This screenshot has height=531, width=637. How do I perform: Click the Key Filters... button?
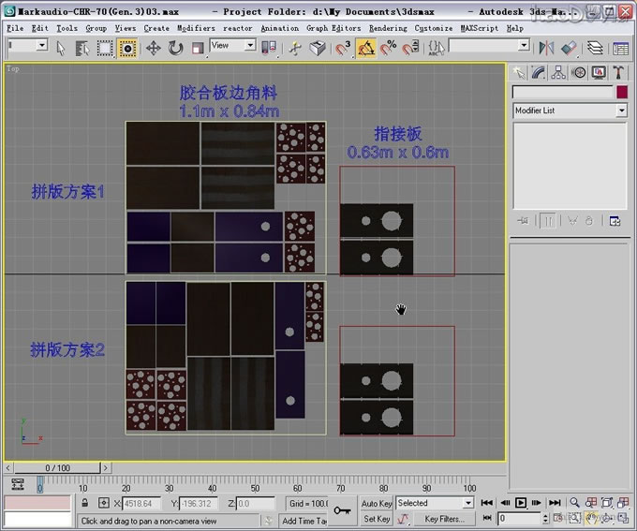pyautogui.click(x=443, y=518)
